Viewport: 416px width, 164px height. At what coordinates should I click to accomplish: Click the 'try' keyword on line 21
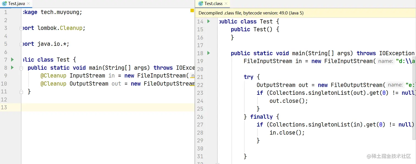tap(248, 77)
